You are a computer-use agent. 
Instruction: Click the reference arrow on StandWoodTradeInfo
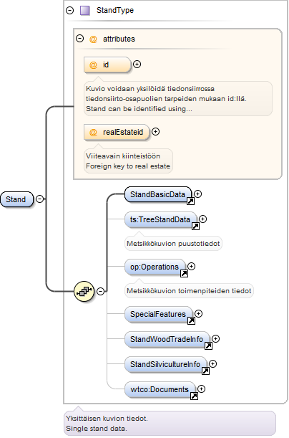click(x=208, y=346)
